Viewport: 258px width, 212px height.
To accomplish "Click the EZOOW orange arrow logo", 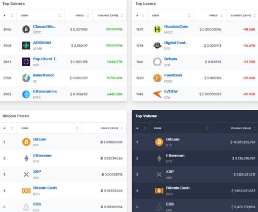I will [x=157, y=94].
